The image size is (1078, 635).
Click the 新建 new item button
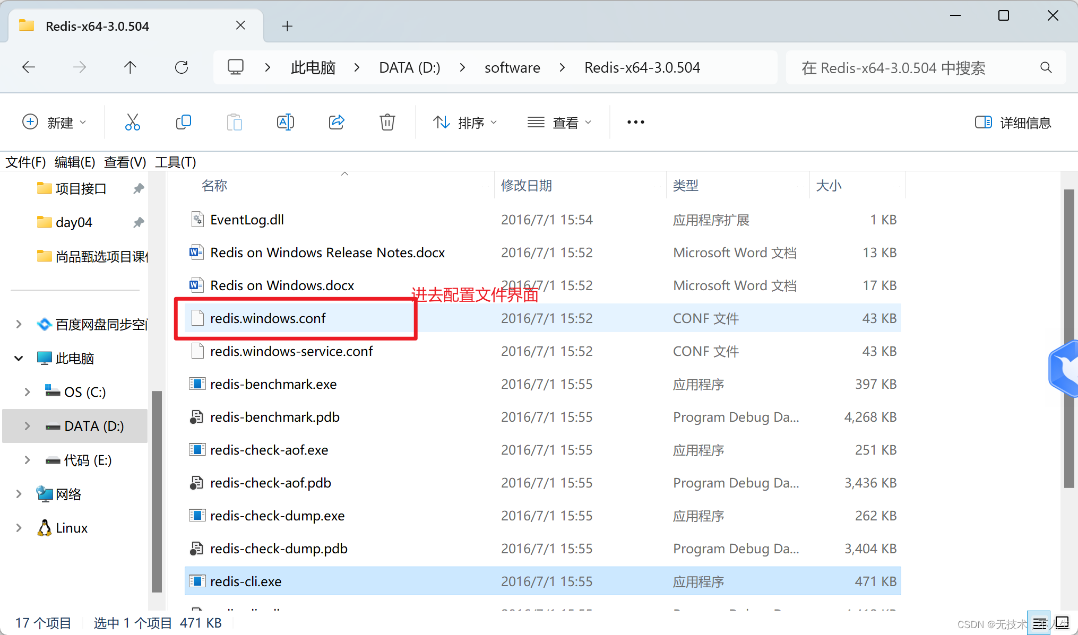pos(54,123)
